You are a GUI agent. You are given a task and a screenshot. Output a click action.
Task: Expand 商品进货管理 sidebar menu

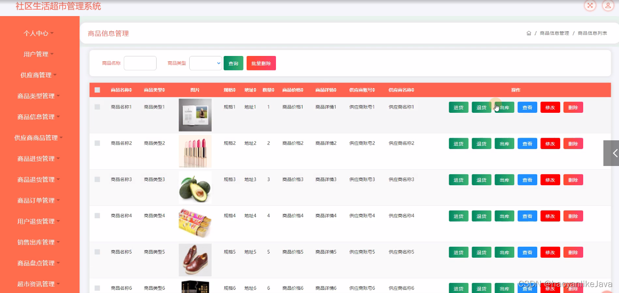(x=39, y=159)
